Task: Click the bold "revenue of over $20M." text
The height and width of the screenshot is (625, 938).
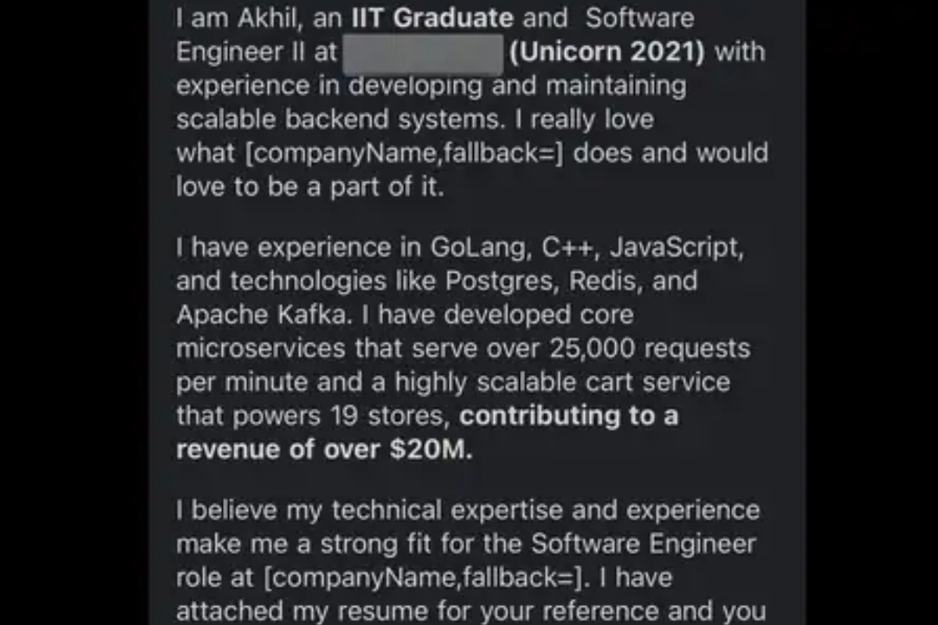Action: point(324,451)
